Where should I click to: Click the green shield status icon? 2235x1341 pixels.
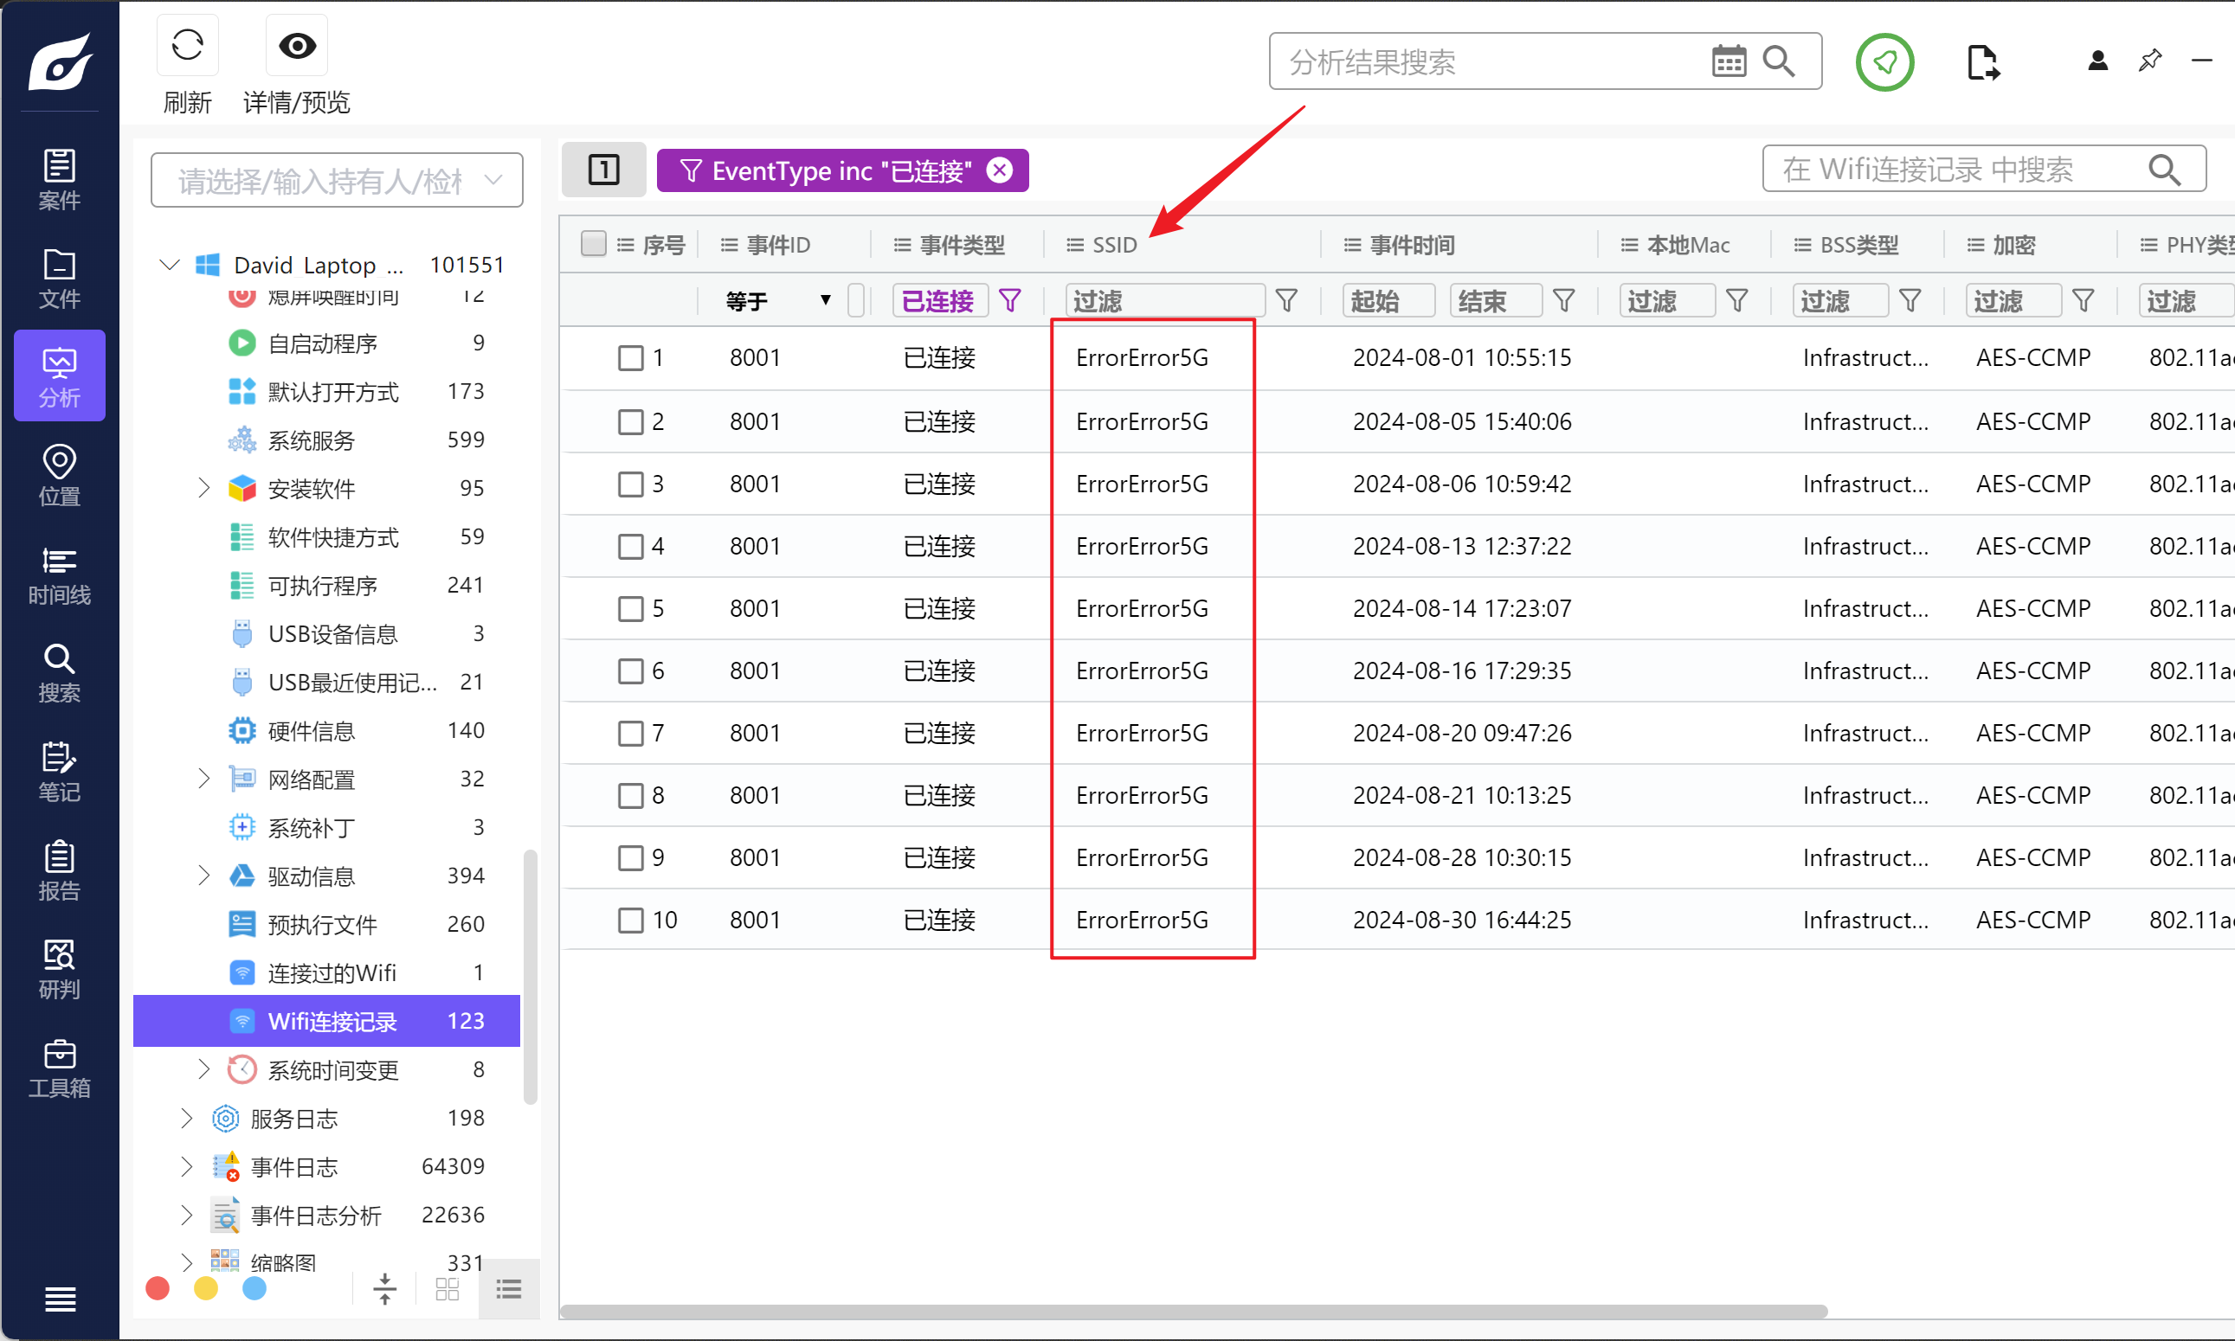1884,62
